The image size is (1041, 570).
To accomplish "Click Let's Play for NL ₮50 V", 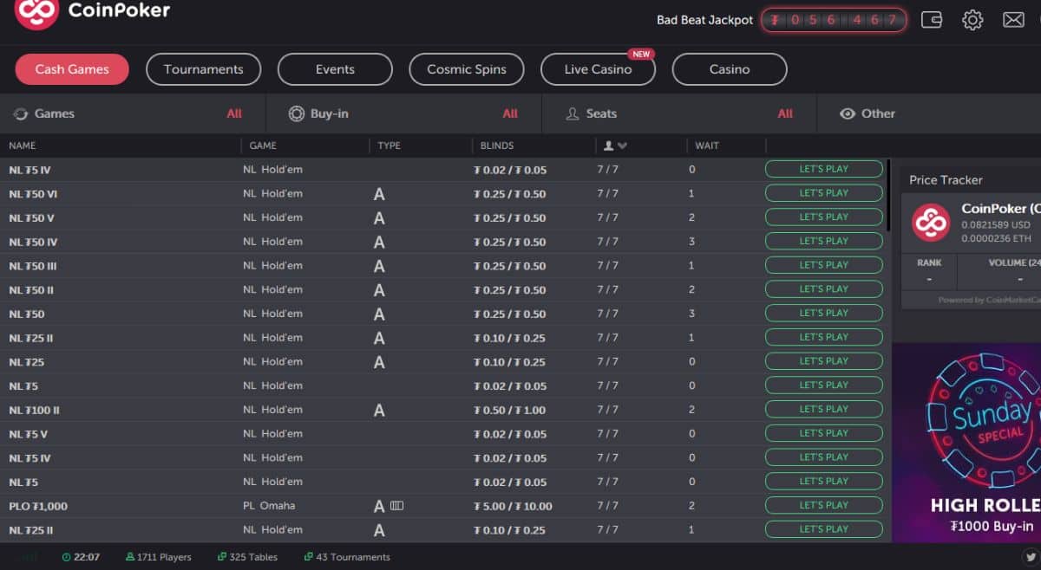I will point(823,217).
